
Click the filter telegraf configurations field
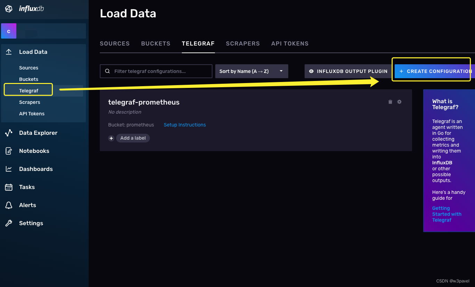[x=156, y=71]
